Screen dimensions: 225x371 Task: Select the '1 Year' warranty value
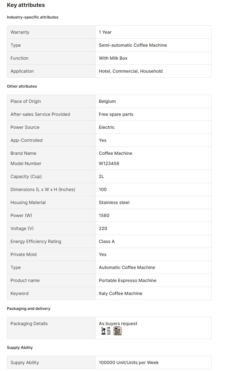[x=105, y=32]
